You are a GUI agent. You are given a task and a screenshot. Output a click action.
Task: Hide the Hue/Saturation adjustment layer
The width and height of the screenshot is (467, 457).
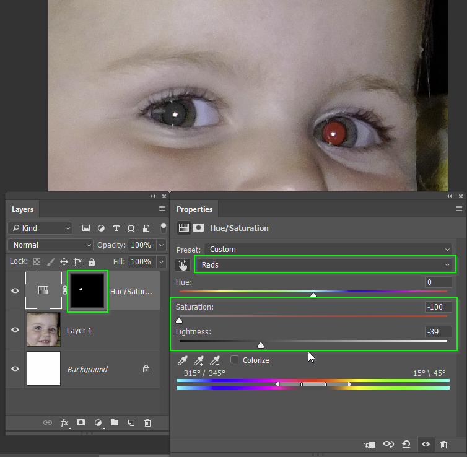point(15,290)
